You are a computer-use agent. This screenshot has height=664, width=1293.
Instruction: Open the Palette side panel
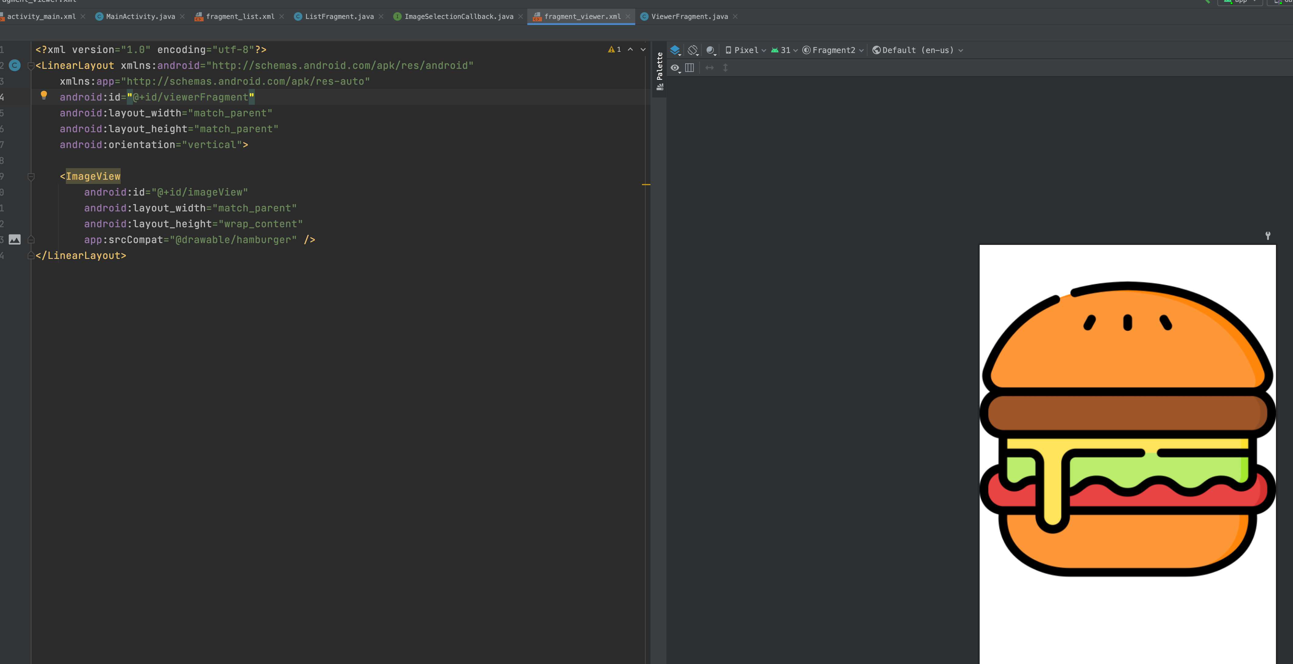660,70
